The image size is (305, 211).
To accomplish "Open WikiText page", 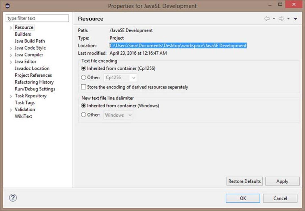I will pos(23,116).
